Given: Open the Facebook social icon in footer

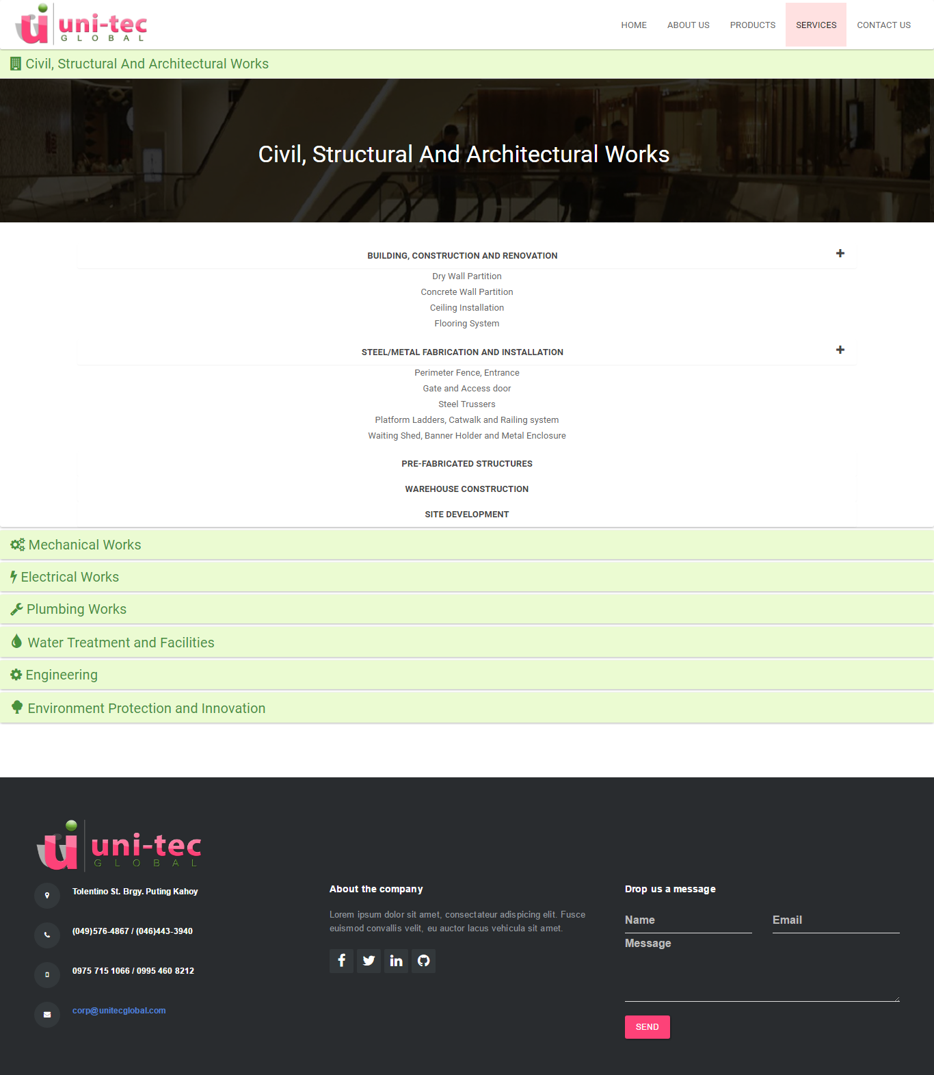Looking at the screenshot, I should tap(341, 961).
